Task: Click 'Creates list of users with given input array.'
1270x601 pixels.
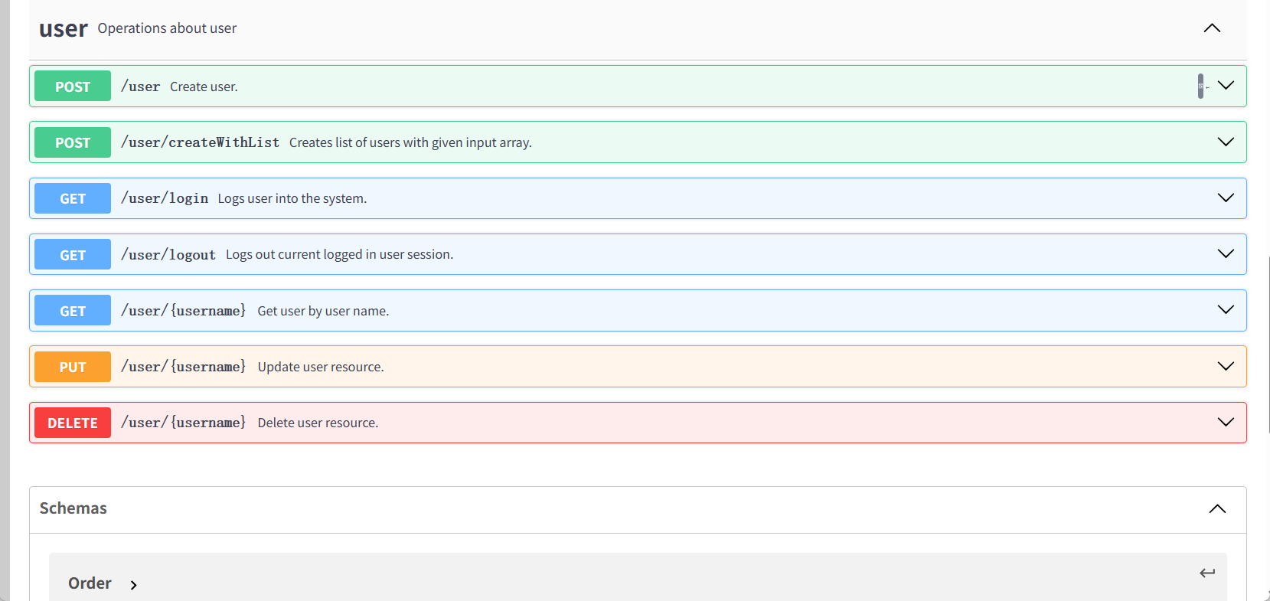Action: pos(410,142)
